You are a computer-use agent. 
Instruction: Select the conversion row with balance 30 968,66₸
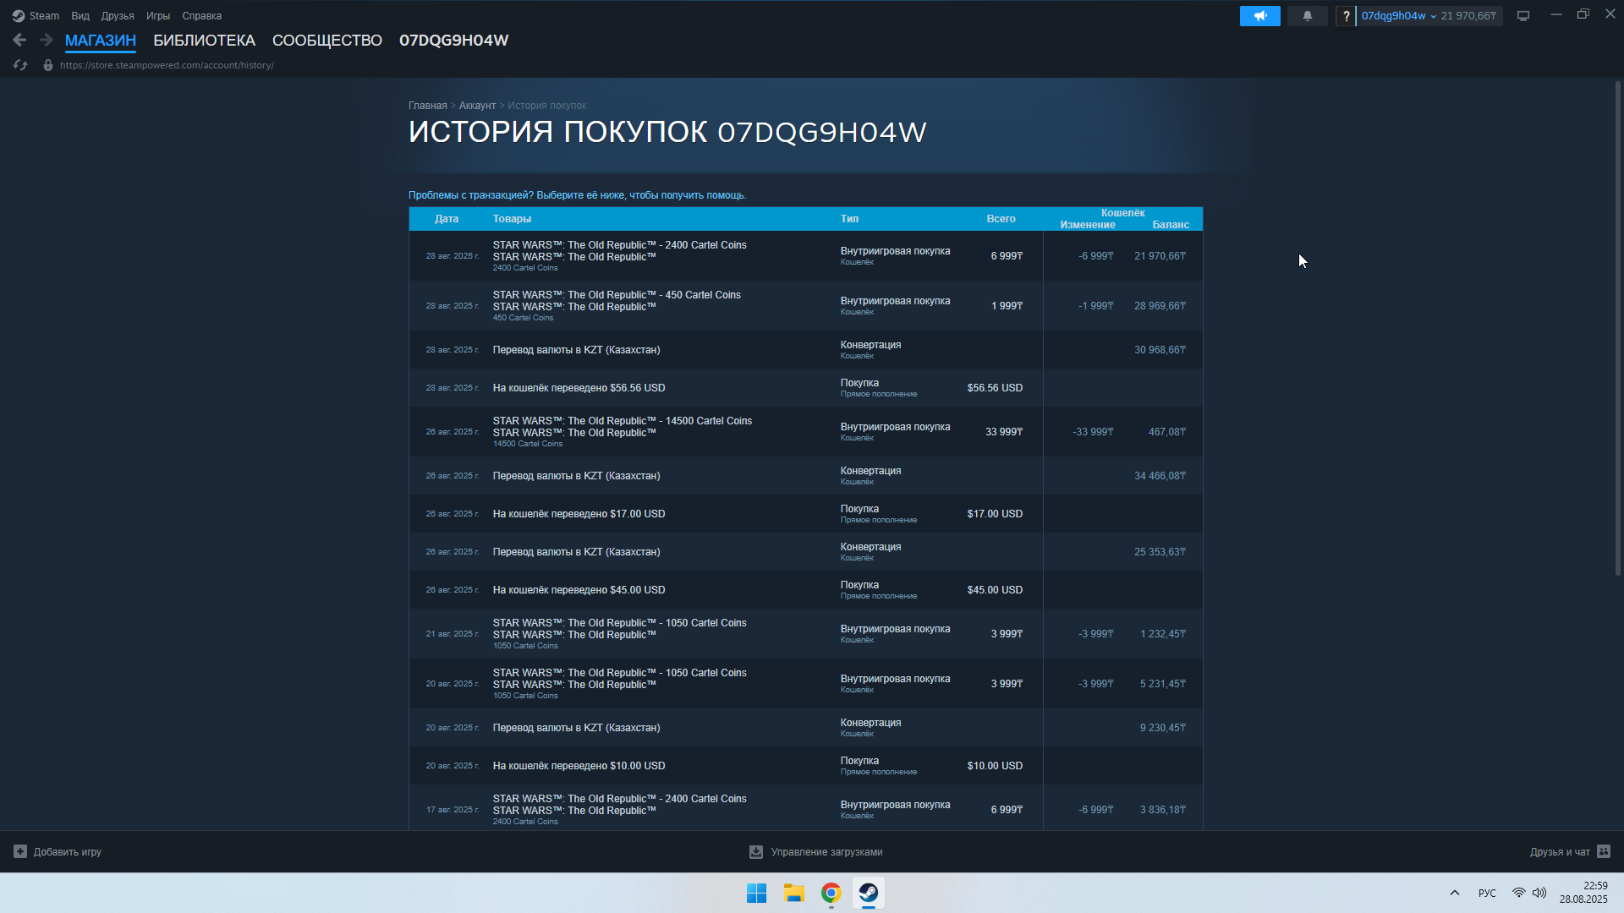[805, 349]
